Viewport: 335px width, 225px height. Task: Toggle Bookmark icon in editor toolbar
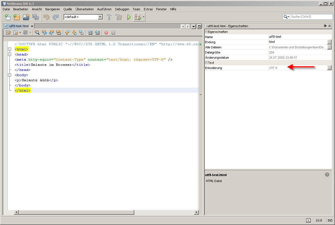pyautogui.click(x=82, y=32)
